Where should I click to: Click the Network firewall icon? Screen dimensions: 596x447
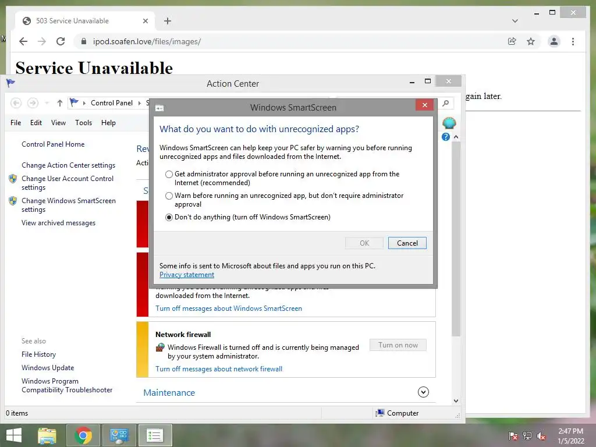coord(161,347)
